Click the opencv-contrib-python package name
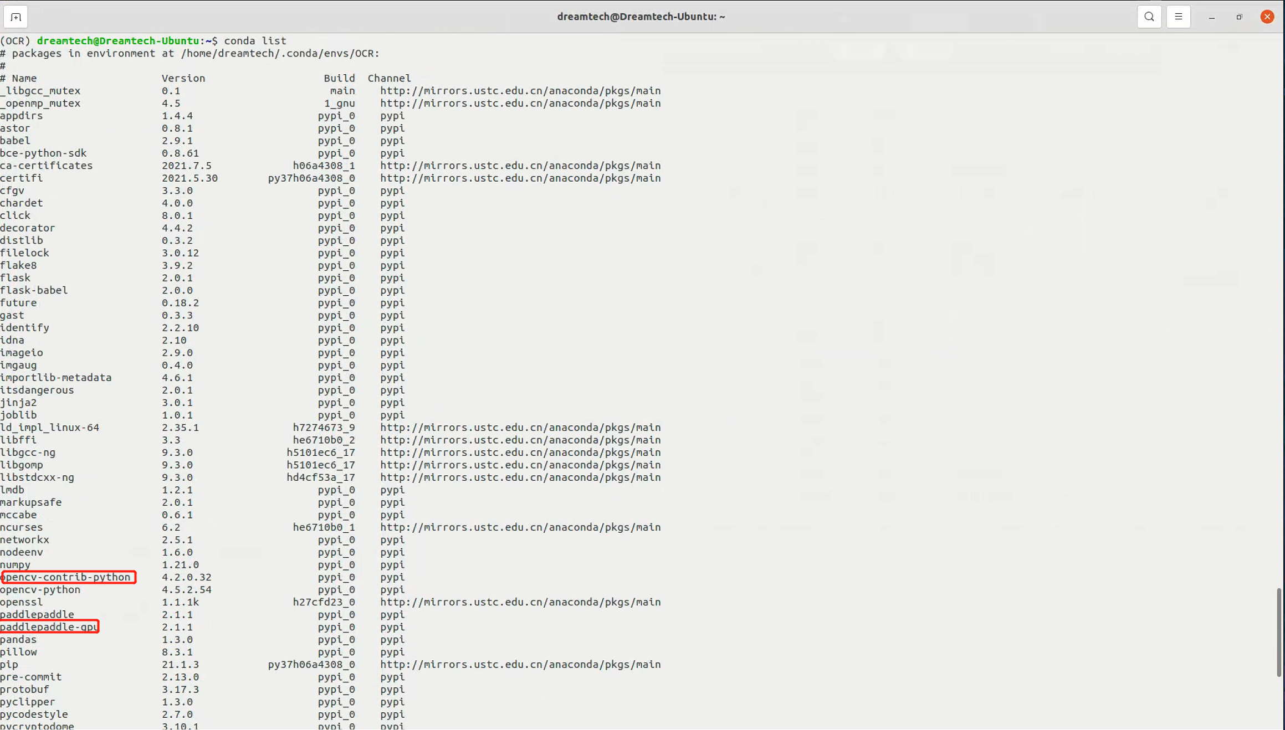The width and height of the screenshot is (1285, 730). (65, 577)
